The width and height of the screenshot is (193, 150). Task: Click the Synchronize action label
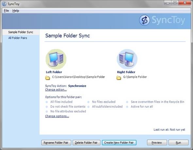pyautogui.click(x=77, y=86)
